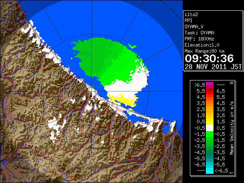Click the left-column "3.5" legend value

click(201, 103)
